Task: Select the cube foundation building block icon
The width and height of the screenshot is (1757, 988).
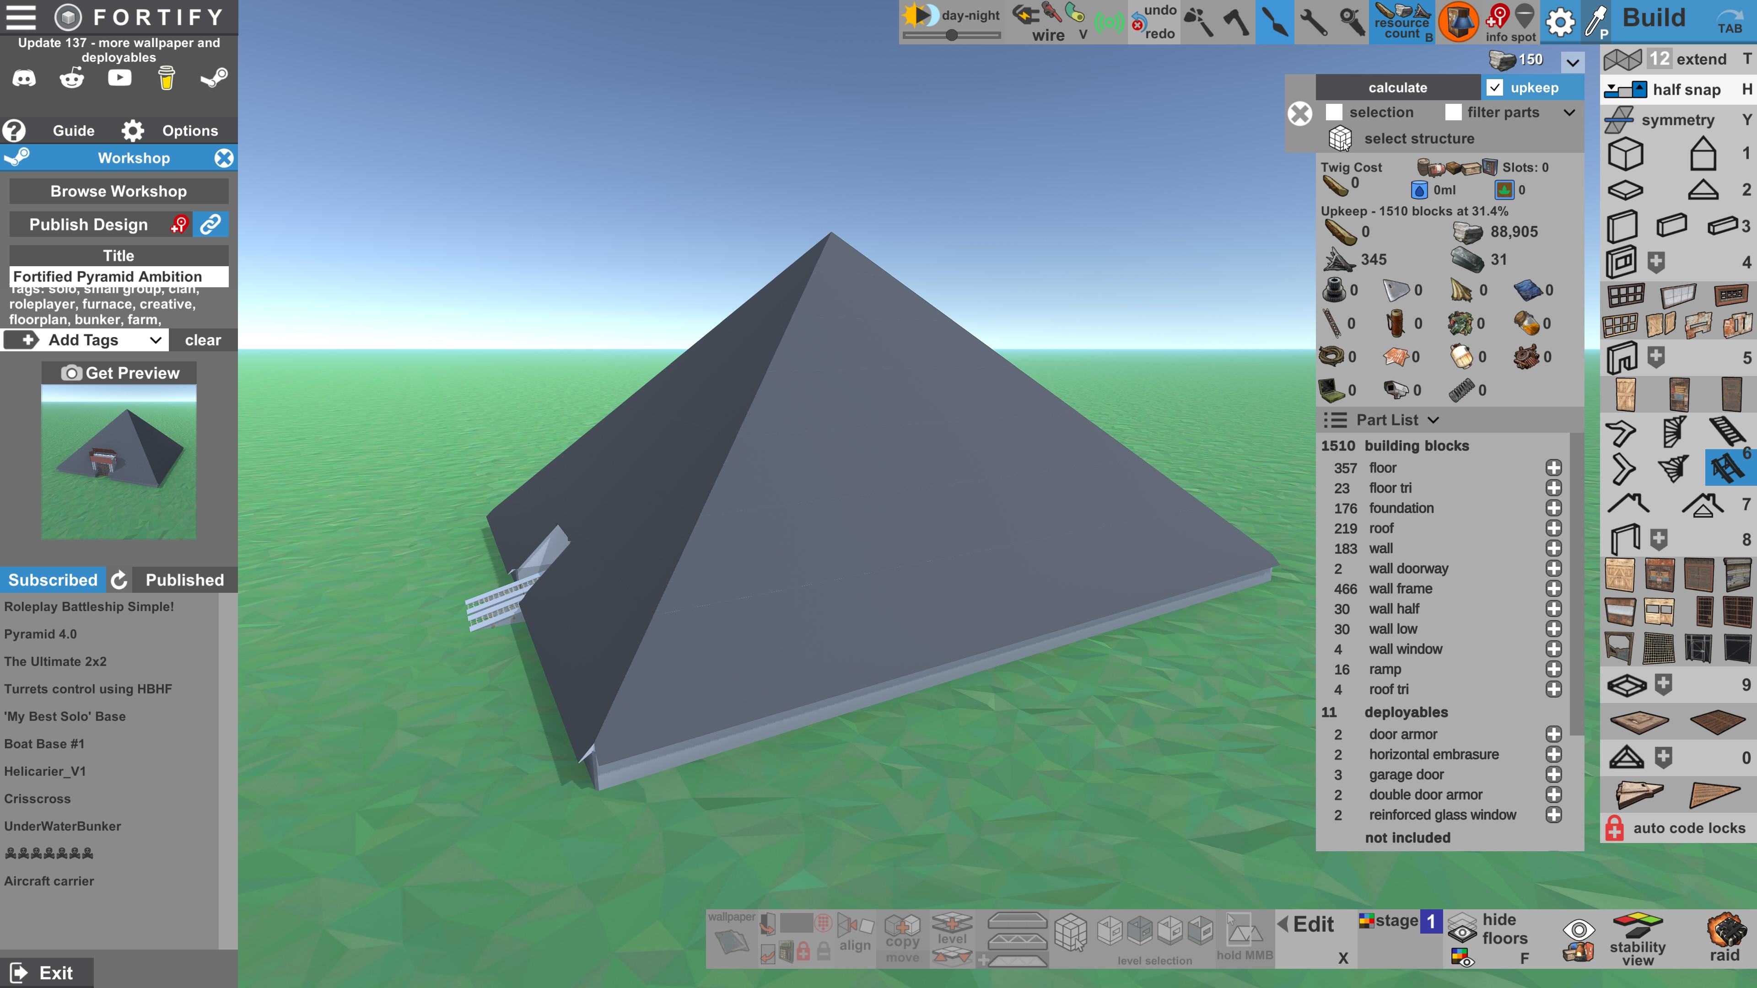Action: pos(1625,153)
